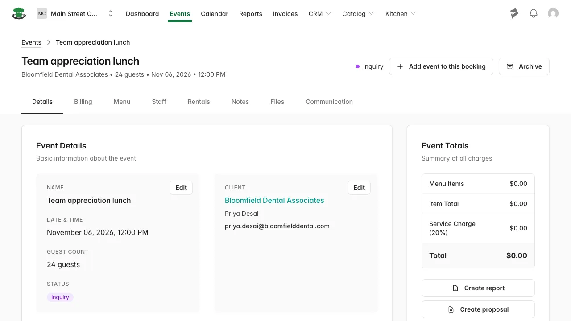Go to the Events nav item
The height and width of the screenshot is (321, 571).
[x=180, y=14]
